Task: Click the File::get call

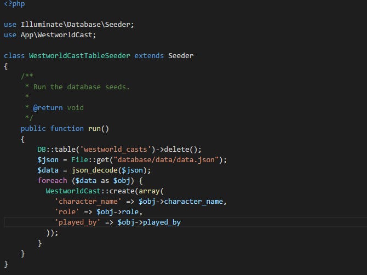Action: (90, 160)
